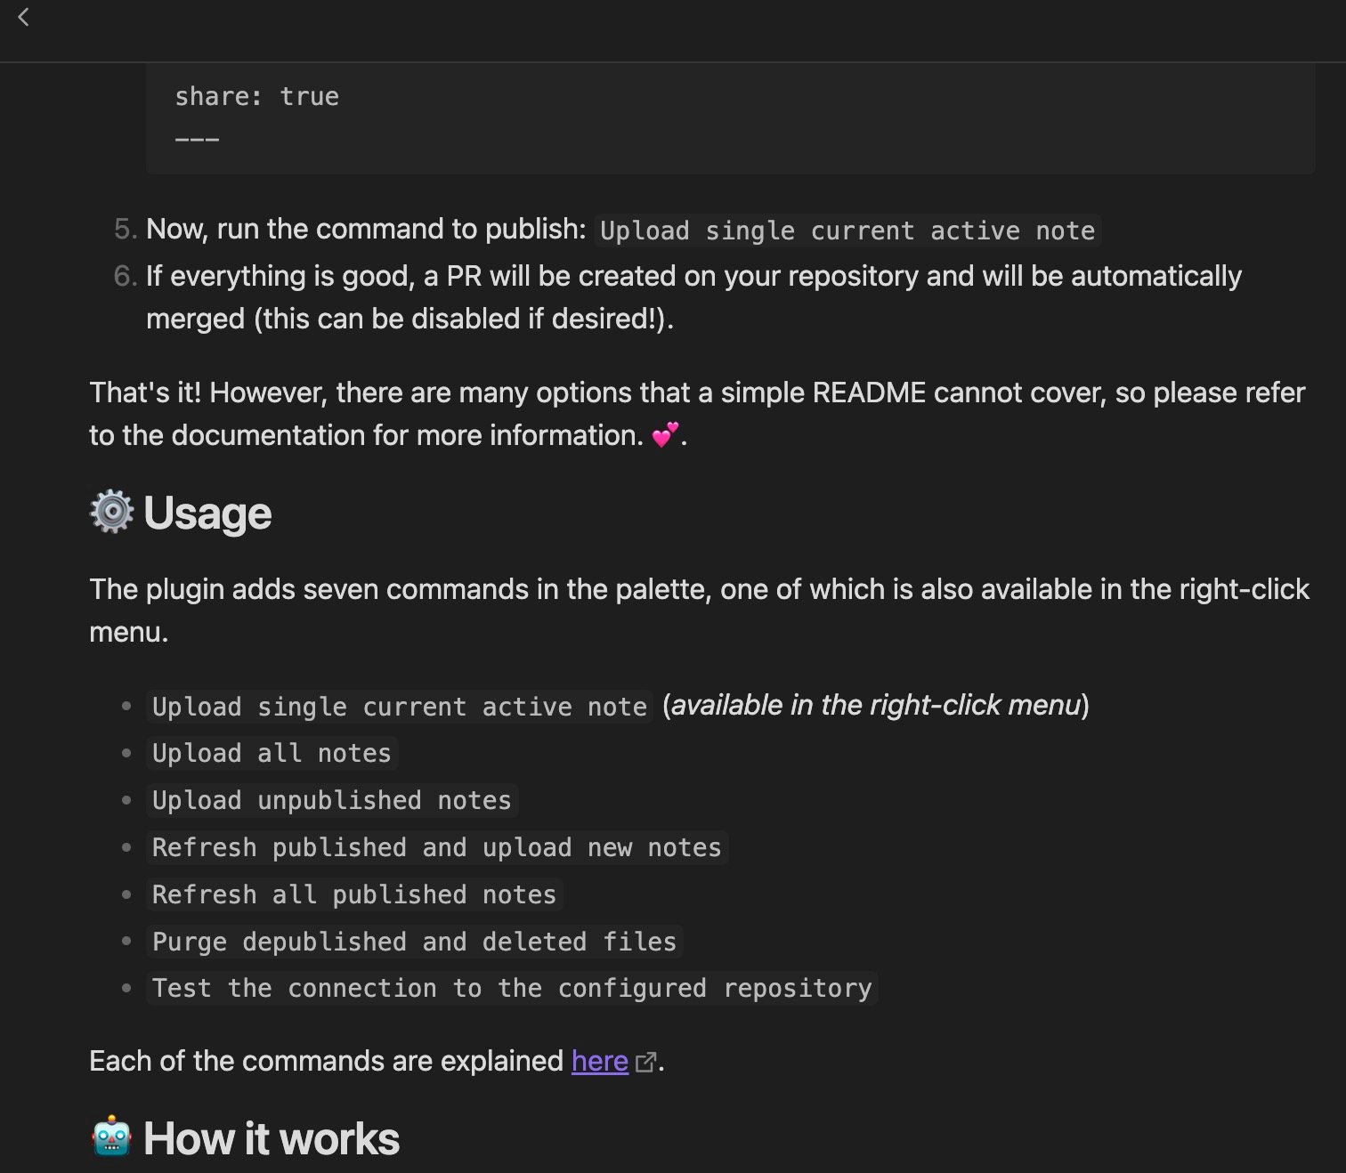Click 'Upload unpublished notes' command text

coord(332,800)
